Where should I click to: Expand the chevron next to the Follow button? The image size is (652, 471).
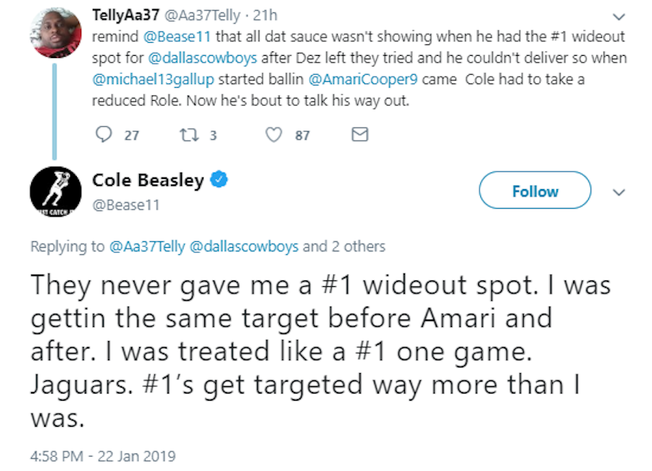618,192
